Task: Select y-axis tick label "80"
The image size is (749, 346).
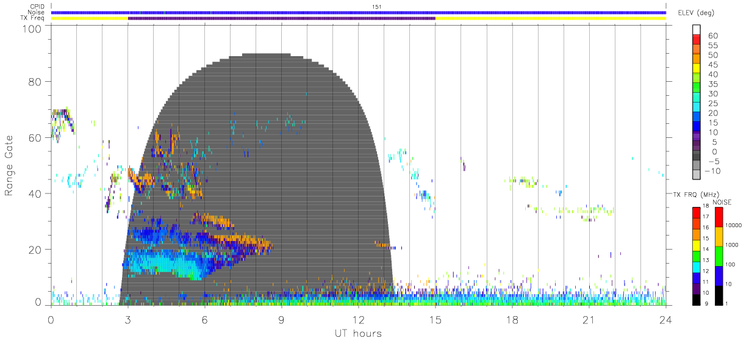Action: pyautogui.click(x=35, y=82)
